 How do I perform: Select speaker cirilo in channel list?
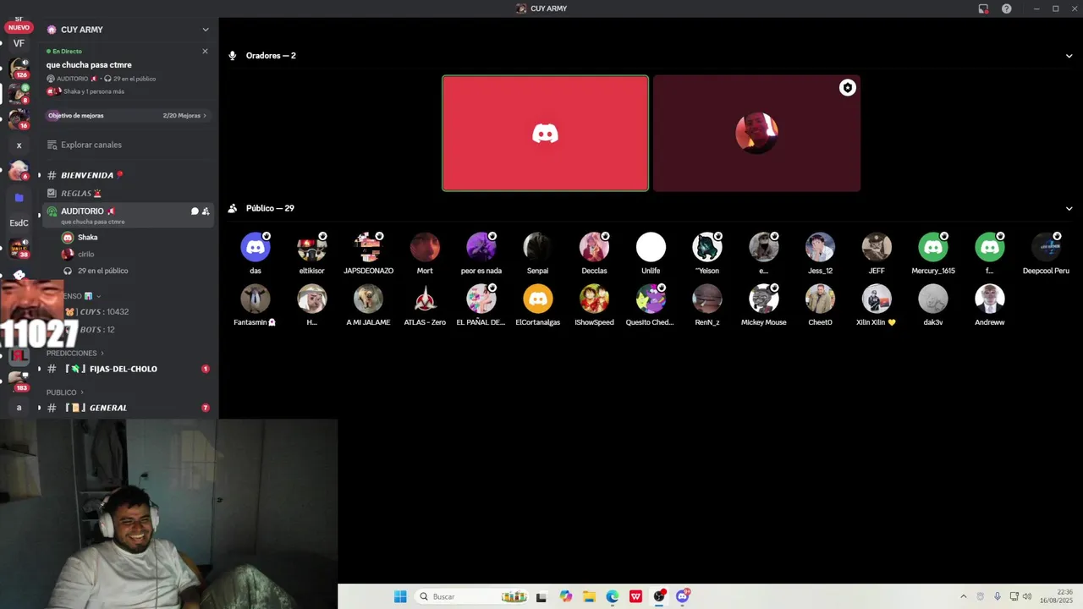click(x=85, y=254)
